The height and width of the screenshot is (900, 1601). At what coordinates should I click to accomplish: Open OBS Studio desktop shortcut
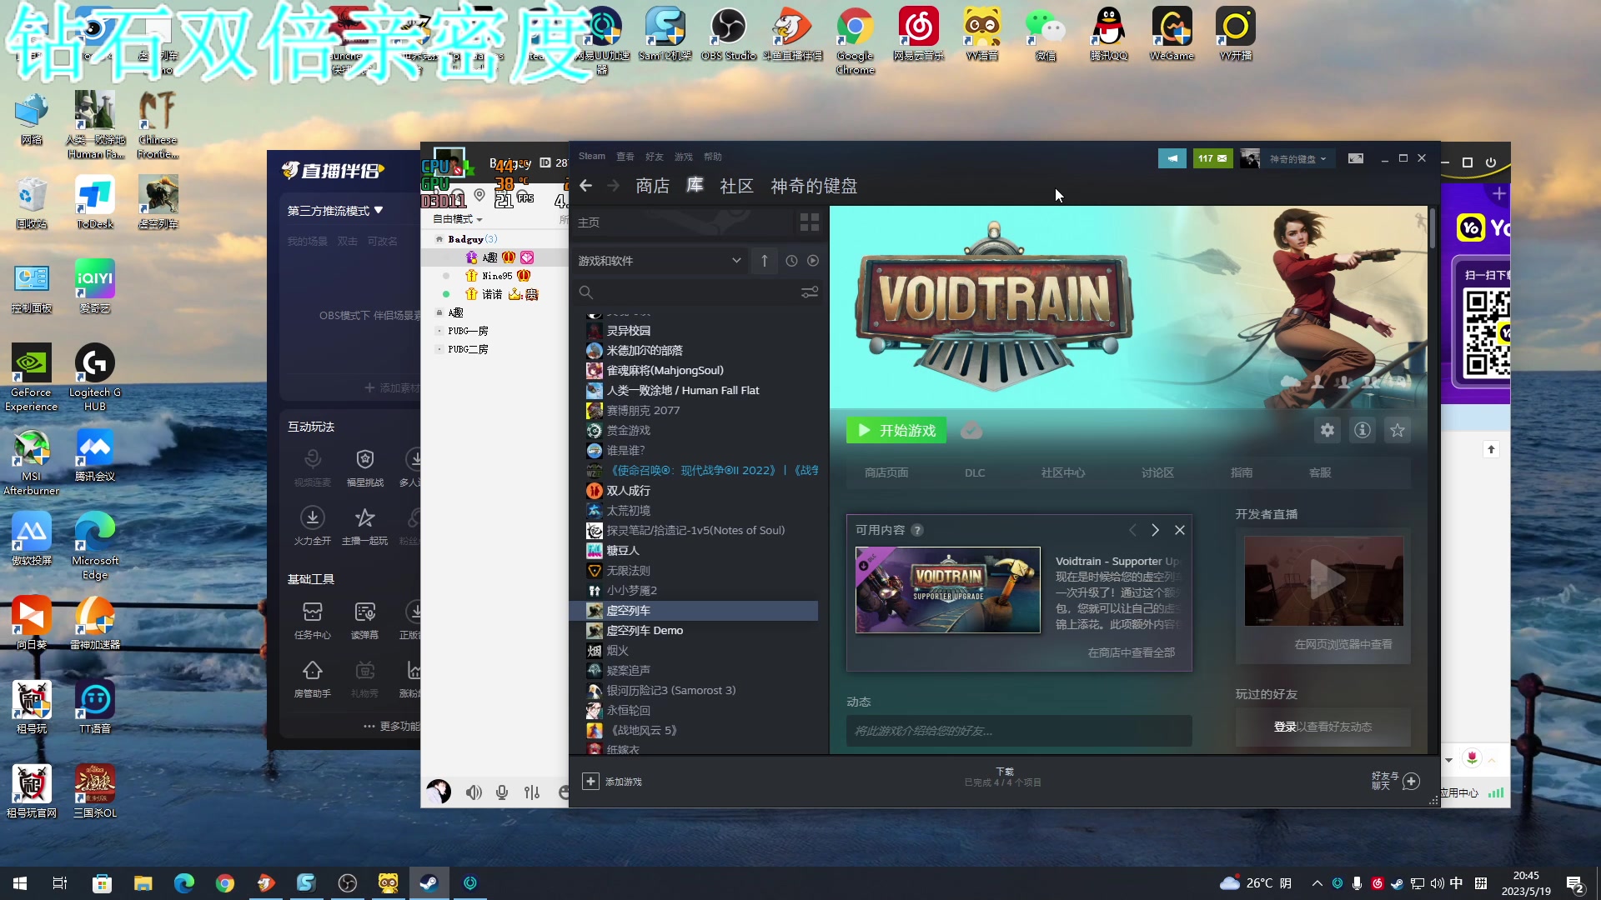coord(729,35)
